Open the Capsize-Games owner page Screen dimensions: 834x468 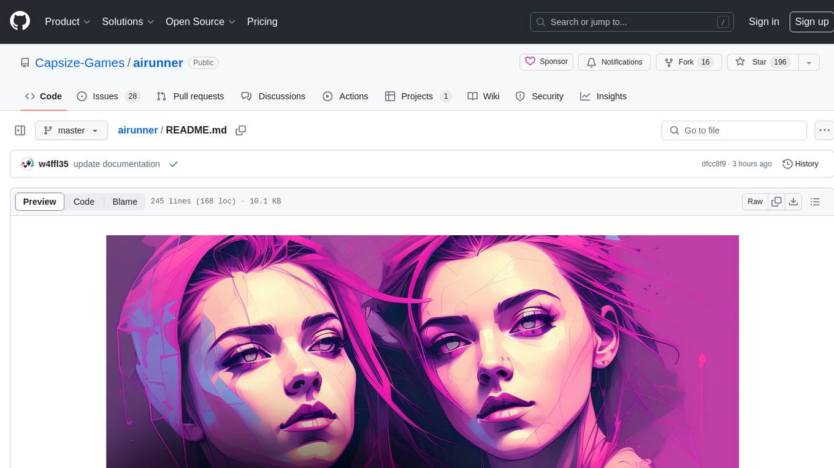80,62
